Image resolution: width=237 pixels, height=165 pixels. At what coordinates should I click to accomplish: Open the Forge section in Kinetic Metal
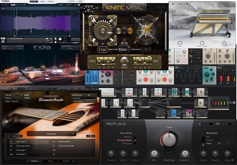click(x=103, y=49)
